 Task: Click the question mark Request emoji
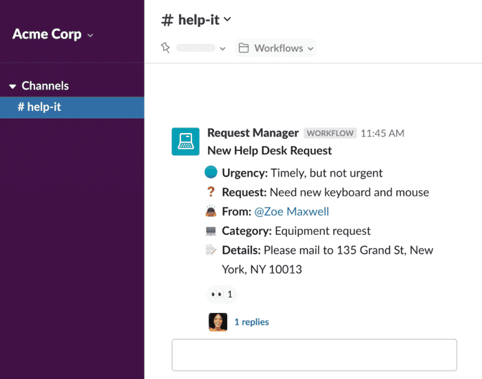pyautogui.click(x=211, y=192)
